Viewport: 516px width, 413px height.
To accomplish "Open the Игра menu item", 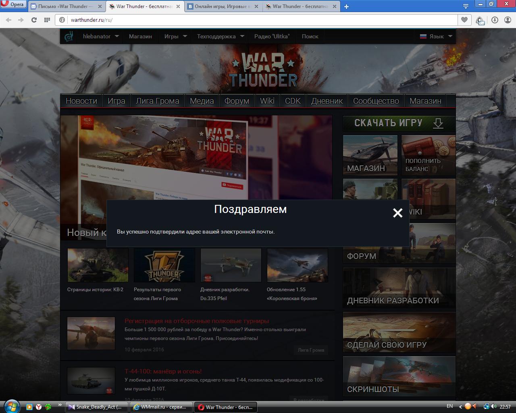I will coord(117,101).
